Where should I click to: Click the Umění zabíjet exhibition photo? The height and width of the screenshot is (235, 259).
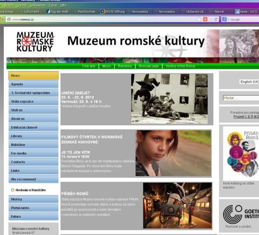169,99
